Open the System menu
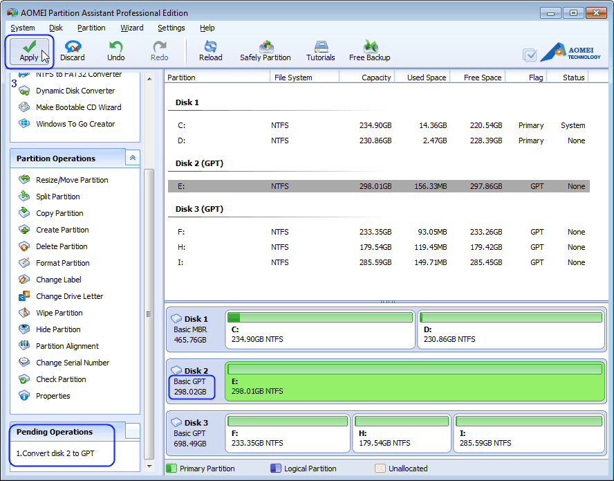 point(22,28)
